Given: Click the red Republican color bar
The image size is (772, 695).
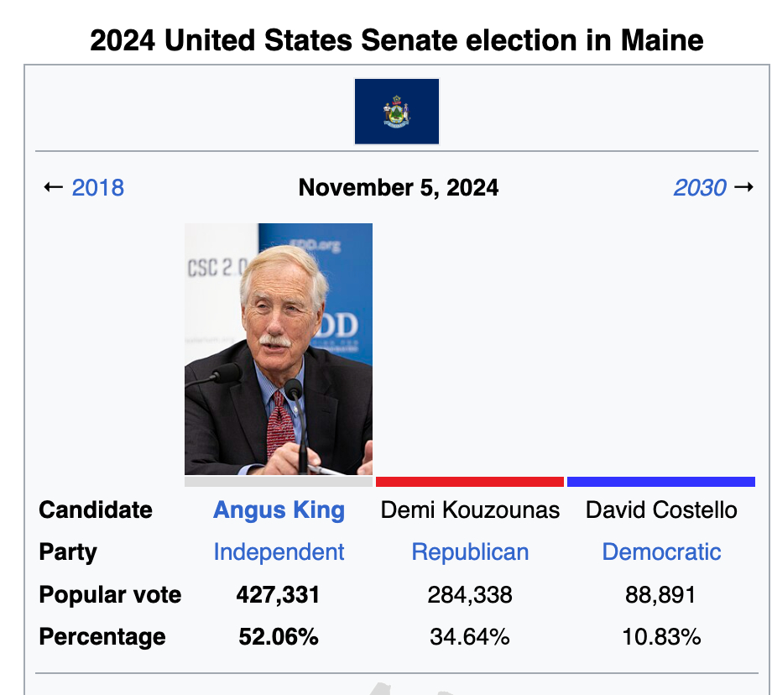Looking at the screenshot, I should (470, 482).
